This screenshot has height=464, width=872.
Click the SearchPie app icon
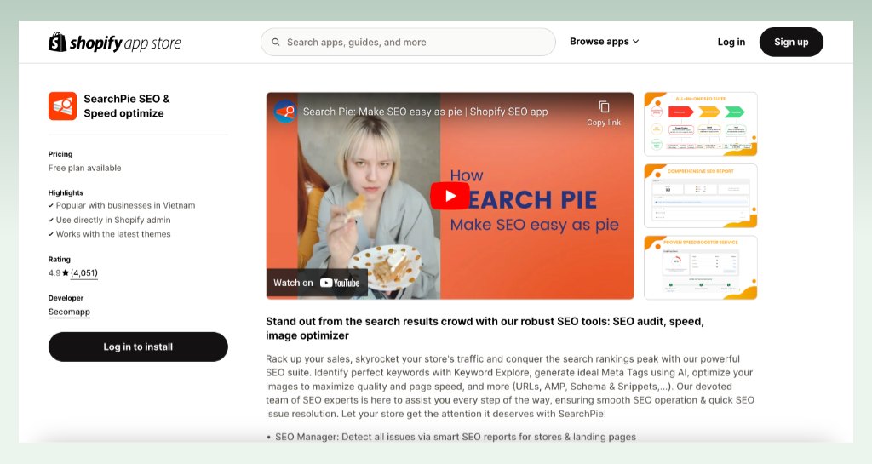pos(62,106)
